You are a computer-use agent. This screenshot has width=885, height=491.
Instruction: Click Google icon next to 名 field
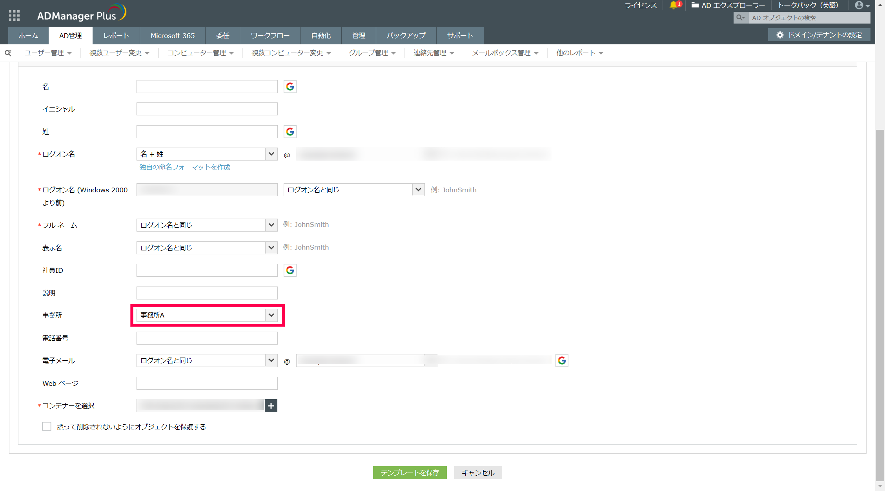click(x=290, y=86)
